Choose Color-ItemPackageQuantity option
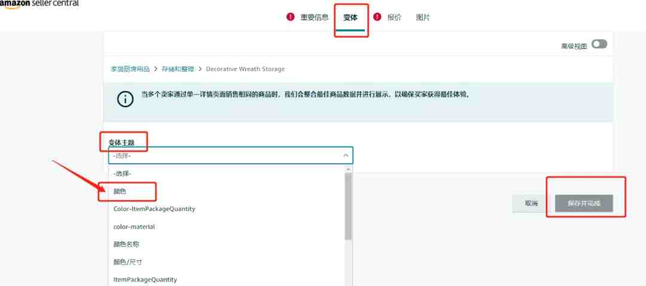This screenshot has width=646, height=286. 226,209
